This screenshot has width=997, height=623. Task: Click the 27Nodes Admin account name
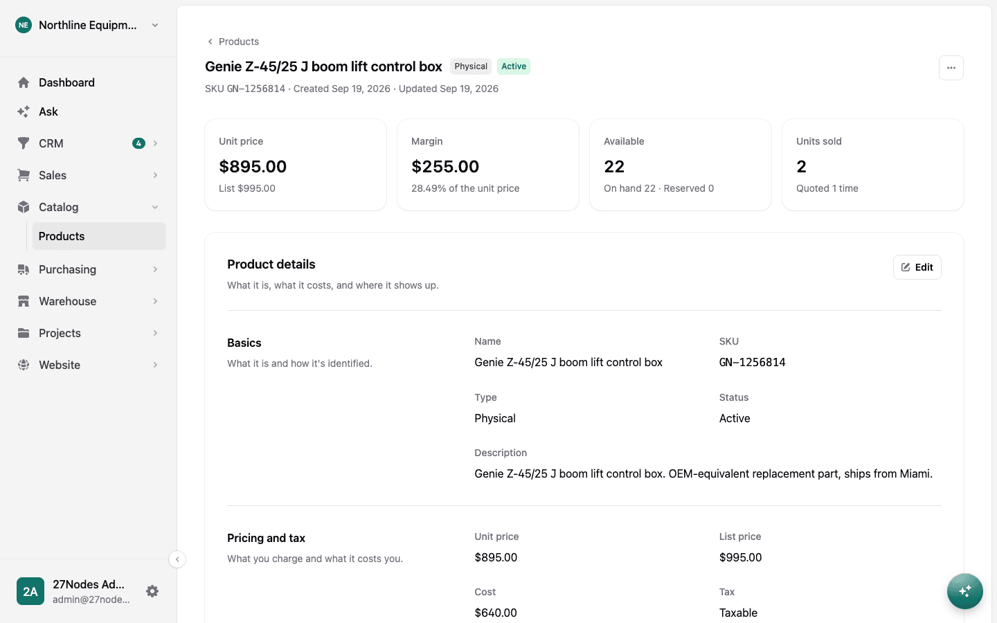pos(89,584)
